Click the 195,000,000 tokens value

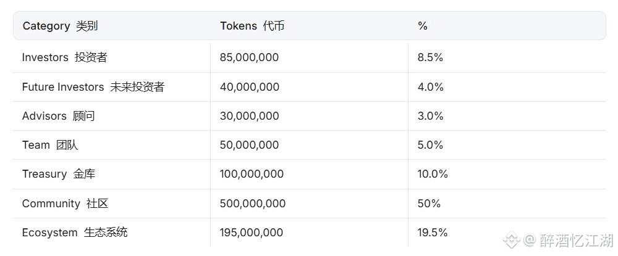tap(252, 233)
